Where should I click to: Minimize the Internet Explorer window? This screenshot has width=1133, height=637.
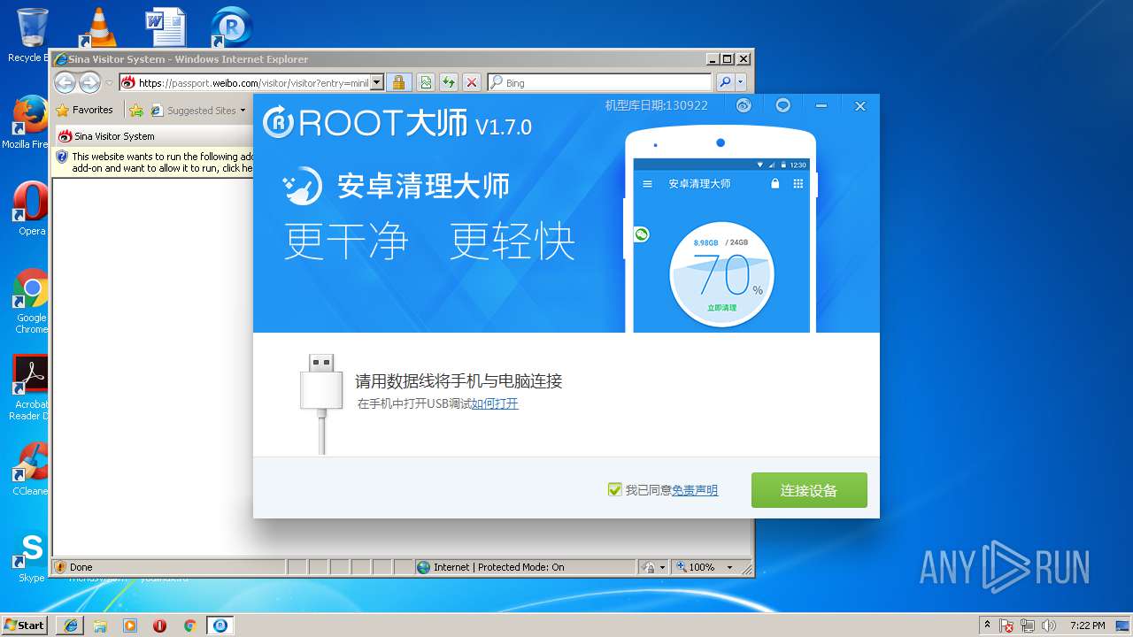pos(713,59)
